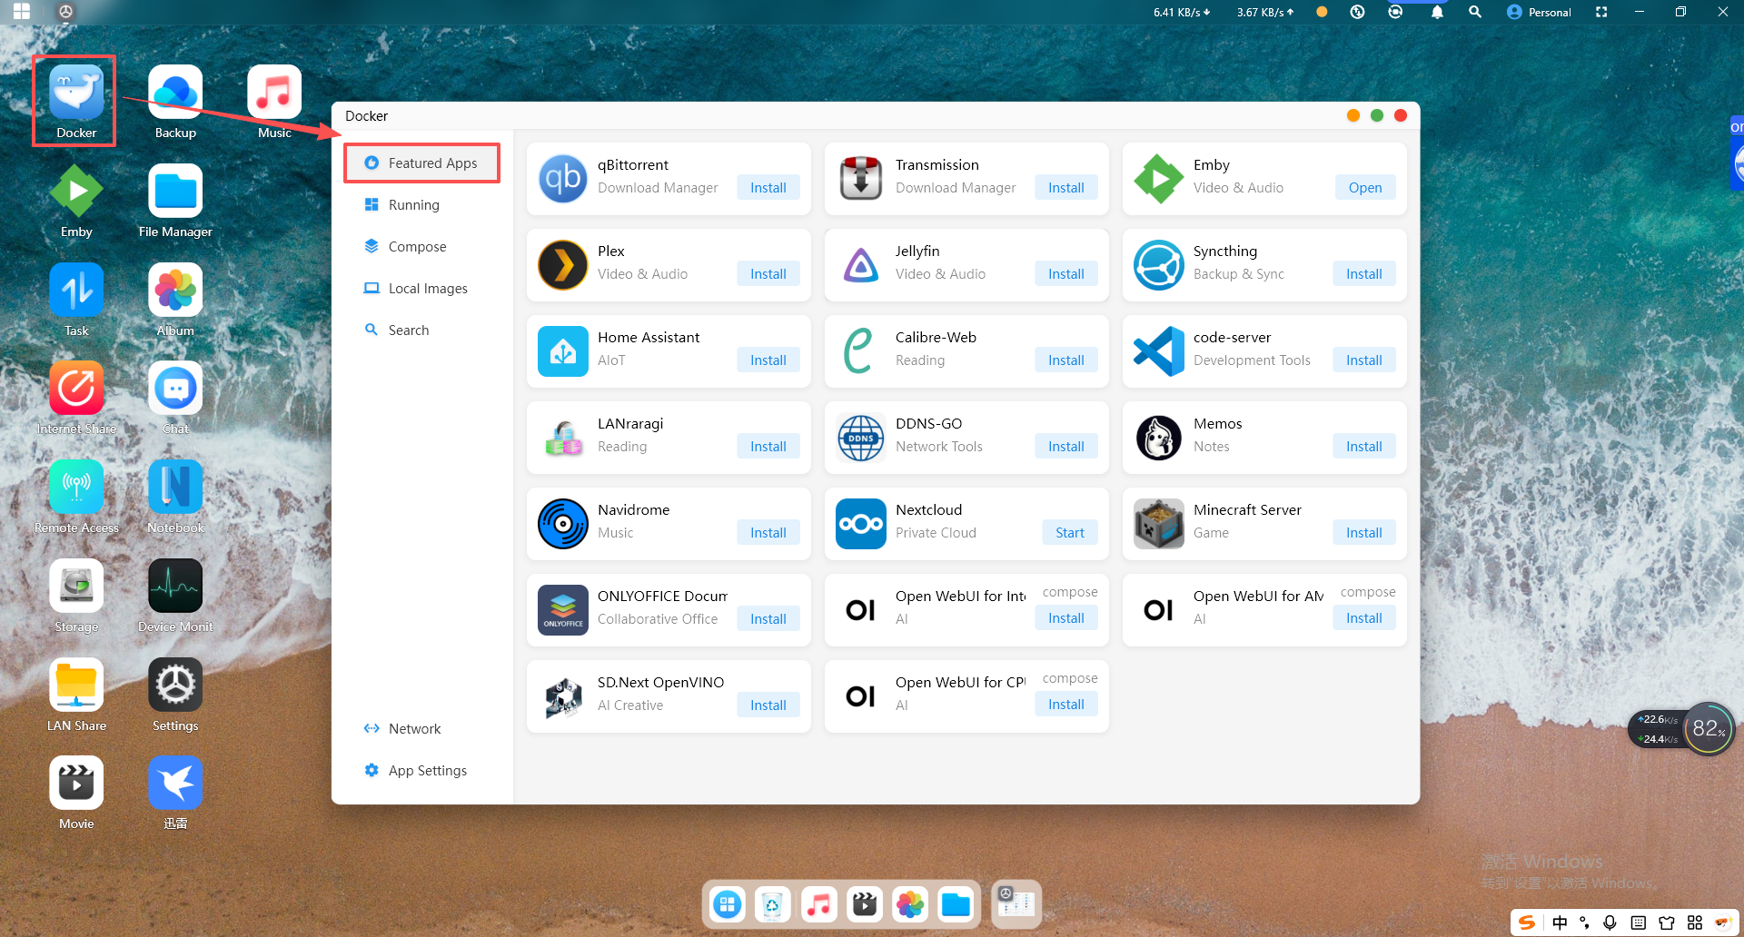Image resolution: width=1744 pixels, height=937 pixels.
Task: Click the Syncthing app icon
Action: [1159, 265]
